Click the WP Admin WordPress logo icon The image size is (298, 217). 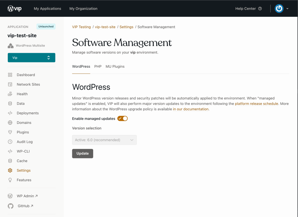pos(10,196)
